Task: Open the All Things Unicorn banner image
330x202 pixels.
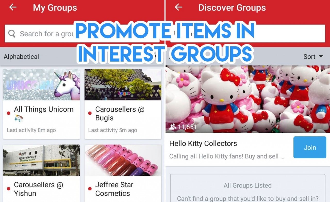Action: [42, 85]
